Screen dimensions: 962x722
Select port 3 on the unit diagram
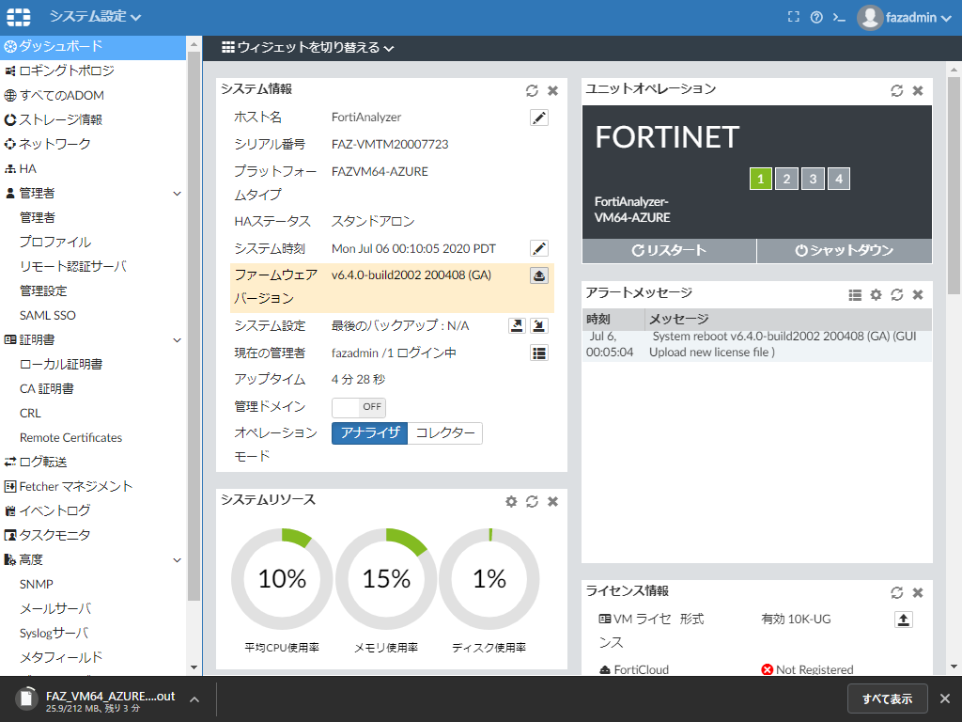pyautogui.click(x=813, y=179)
